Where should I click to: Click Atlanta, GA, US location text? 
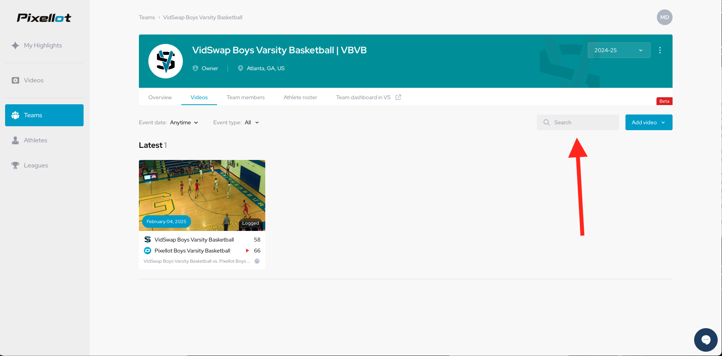(266, 68)
